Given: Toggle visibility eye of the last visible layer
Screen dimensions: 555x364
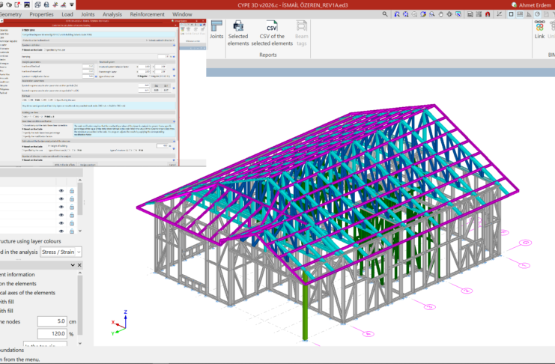Looking at the screenshot, I should pos(61,232).
